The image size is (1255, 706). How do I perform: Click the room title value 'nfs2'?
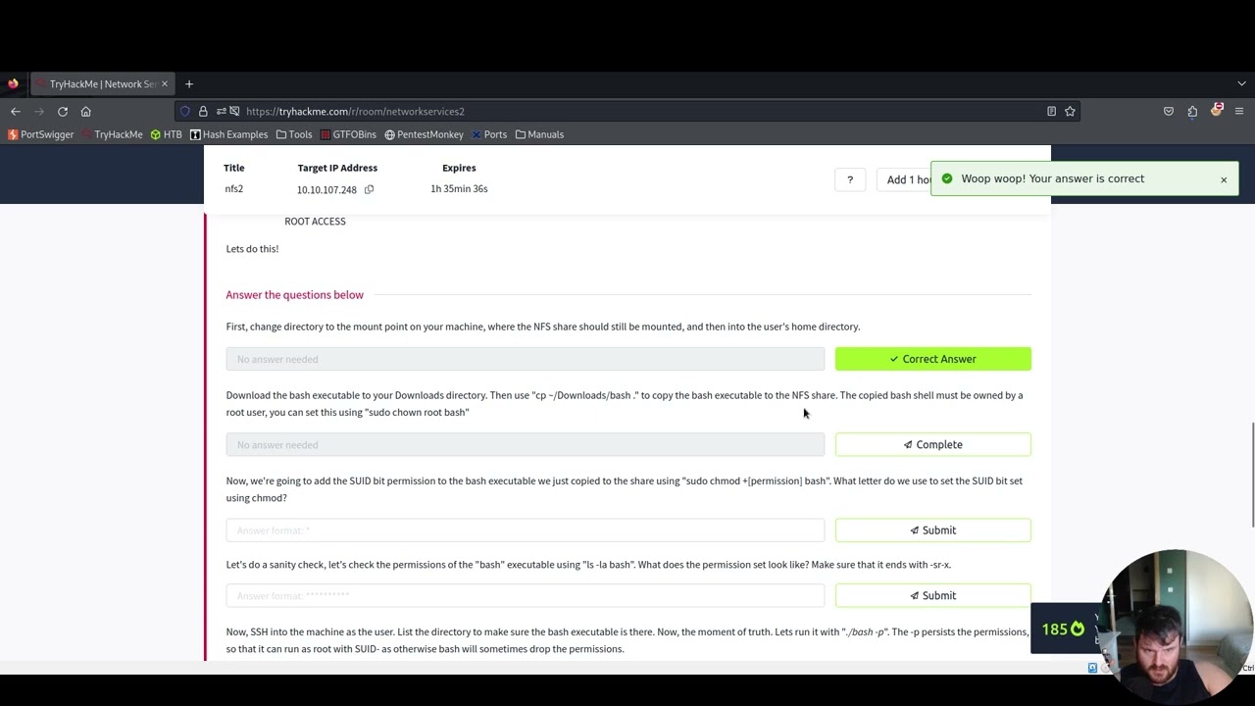233,189
